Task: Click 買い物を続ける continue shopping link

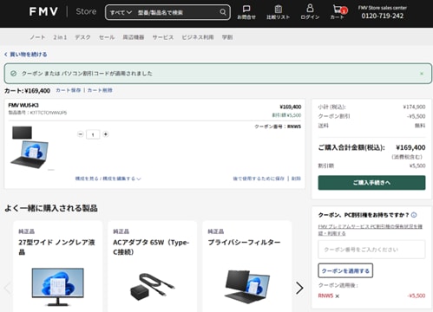Action: pos(26,55)
